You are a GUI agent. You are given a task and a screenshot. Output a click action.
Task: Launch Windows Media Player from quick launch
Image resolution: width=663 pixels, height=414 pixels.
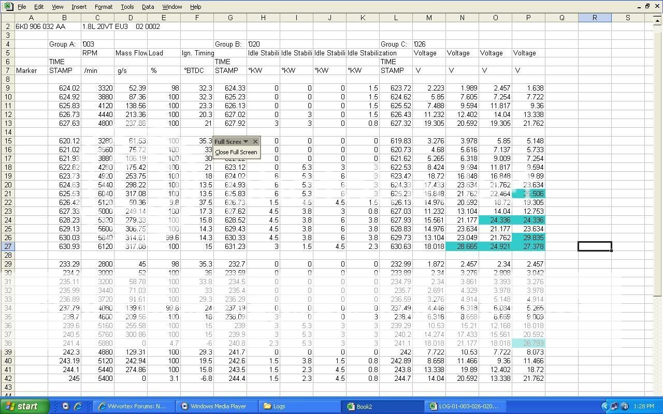(66, 406)
